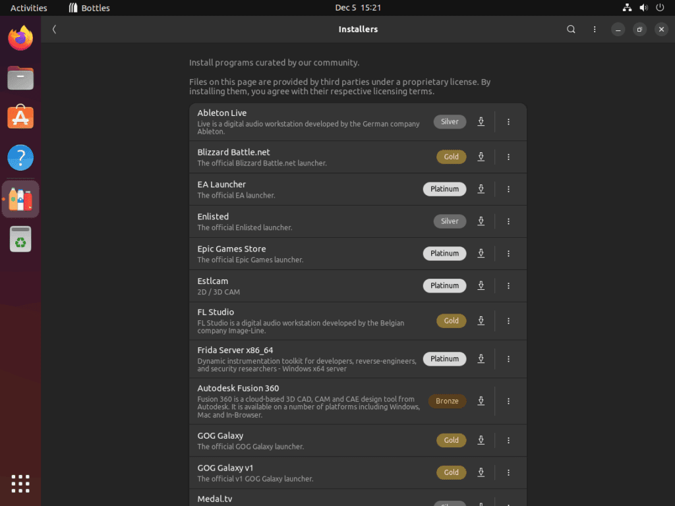Launch Firefox from the dock
675x506 pixels.
click(x=20, y=38)
